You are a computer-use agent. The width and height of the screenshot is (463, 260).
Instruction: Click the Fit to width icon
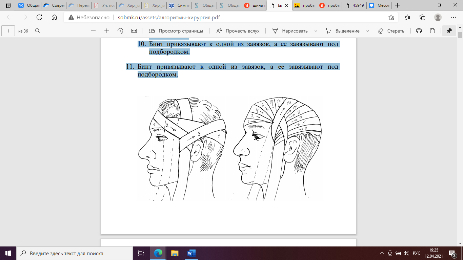click(x=134, y=31)
